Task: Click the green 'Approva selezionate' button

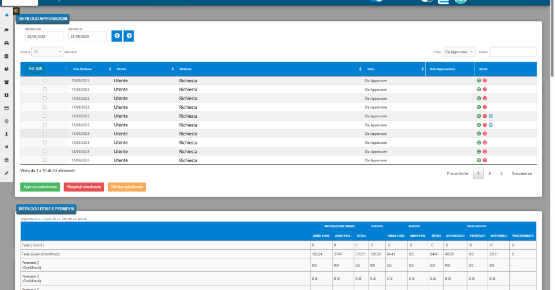Action: [40, 187]
